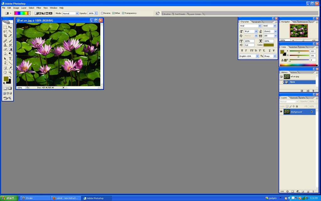
Task: Open the Image menu
Action: [16, 8]
